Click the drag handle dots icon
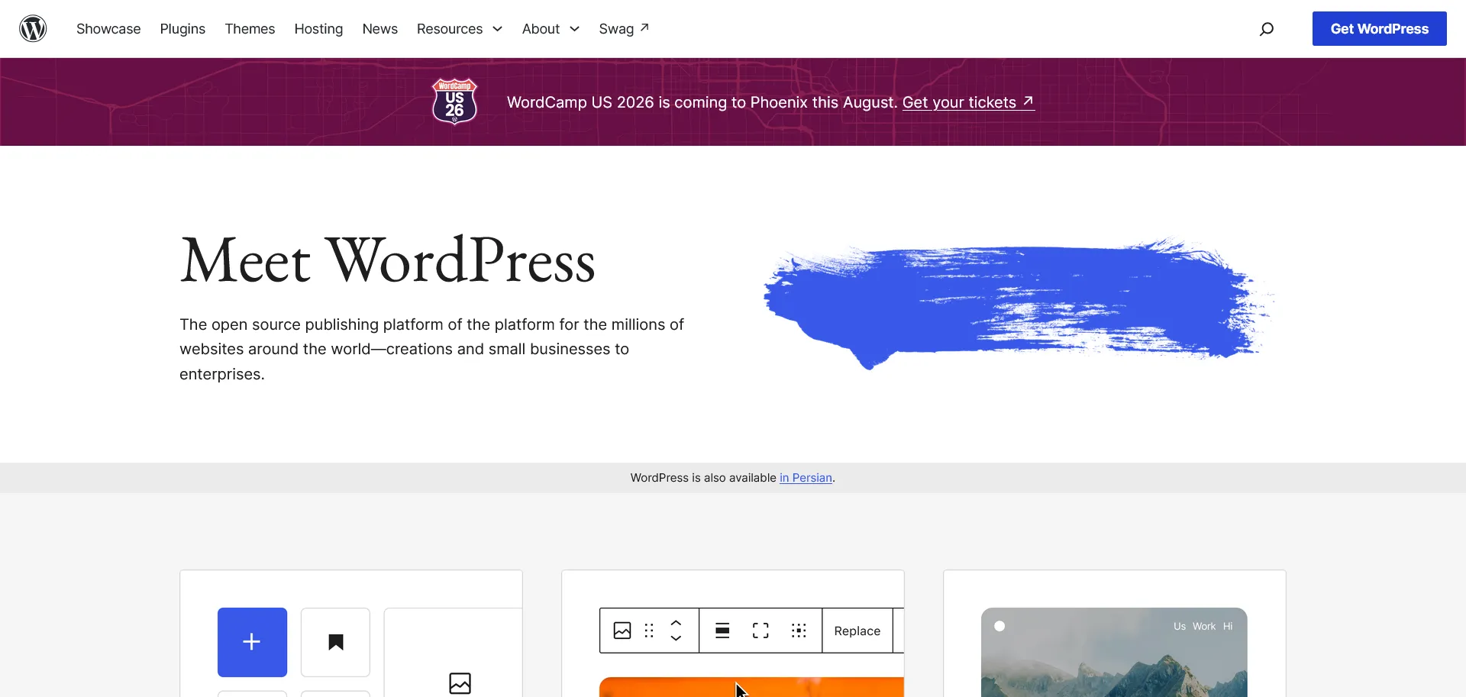1466x697 pixels. point(649,631)
